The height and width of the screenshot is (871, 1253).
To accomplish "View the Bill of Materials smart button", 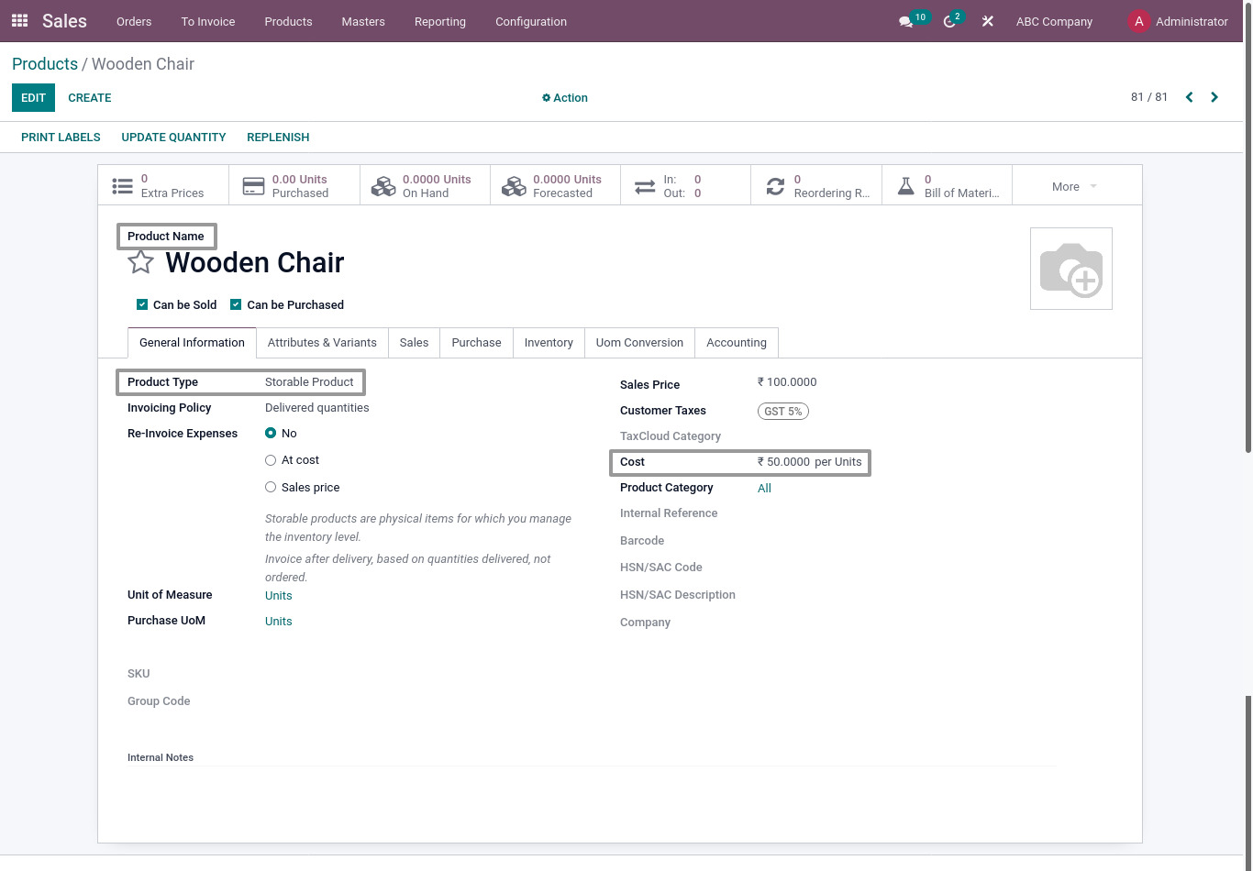I will [947, 185].
